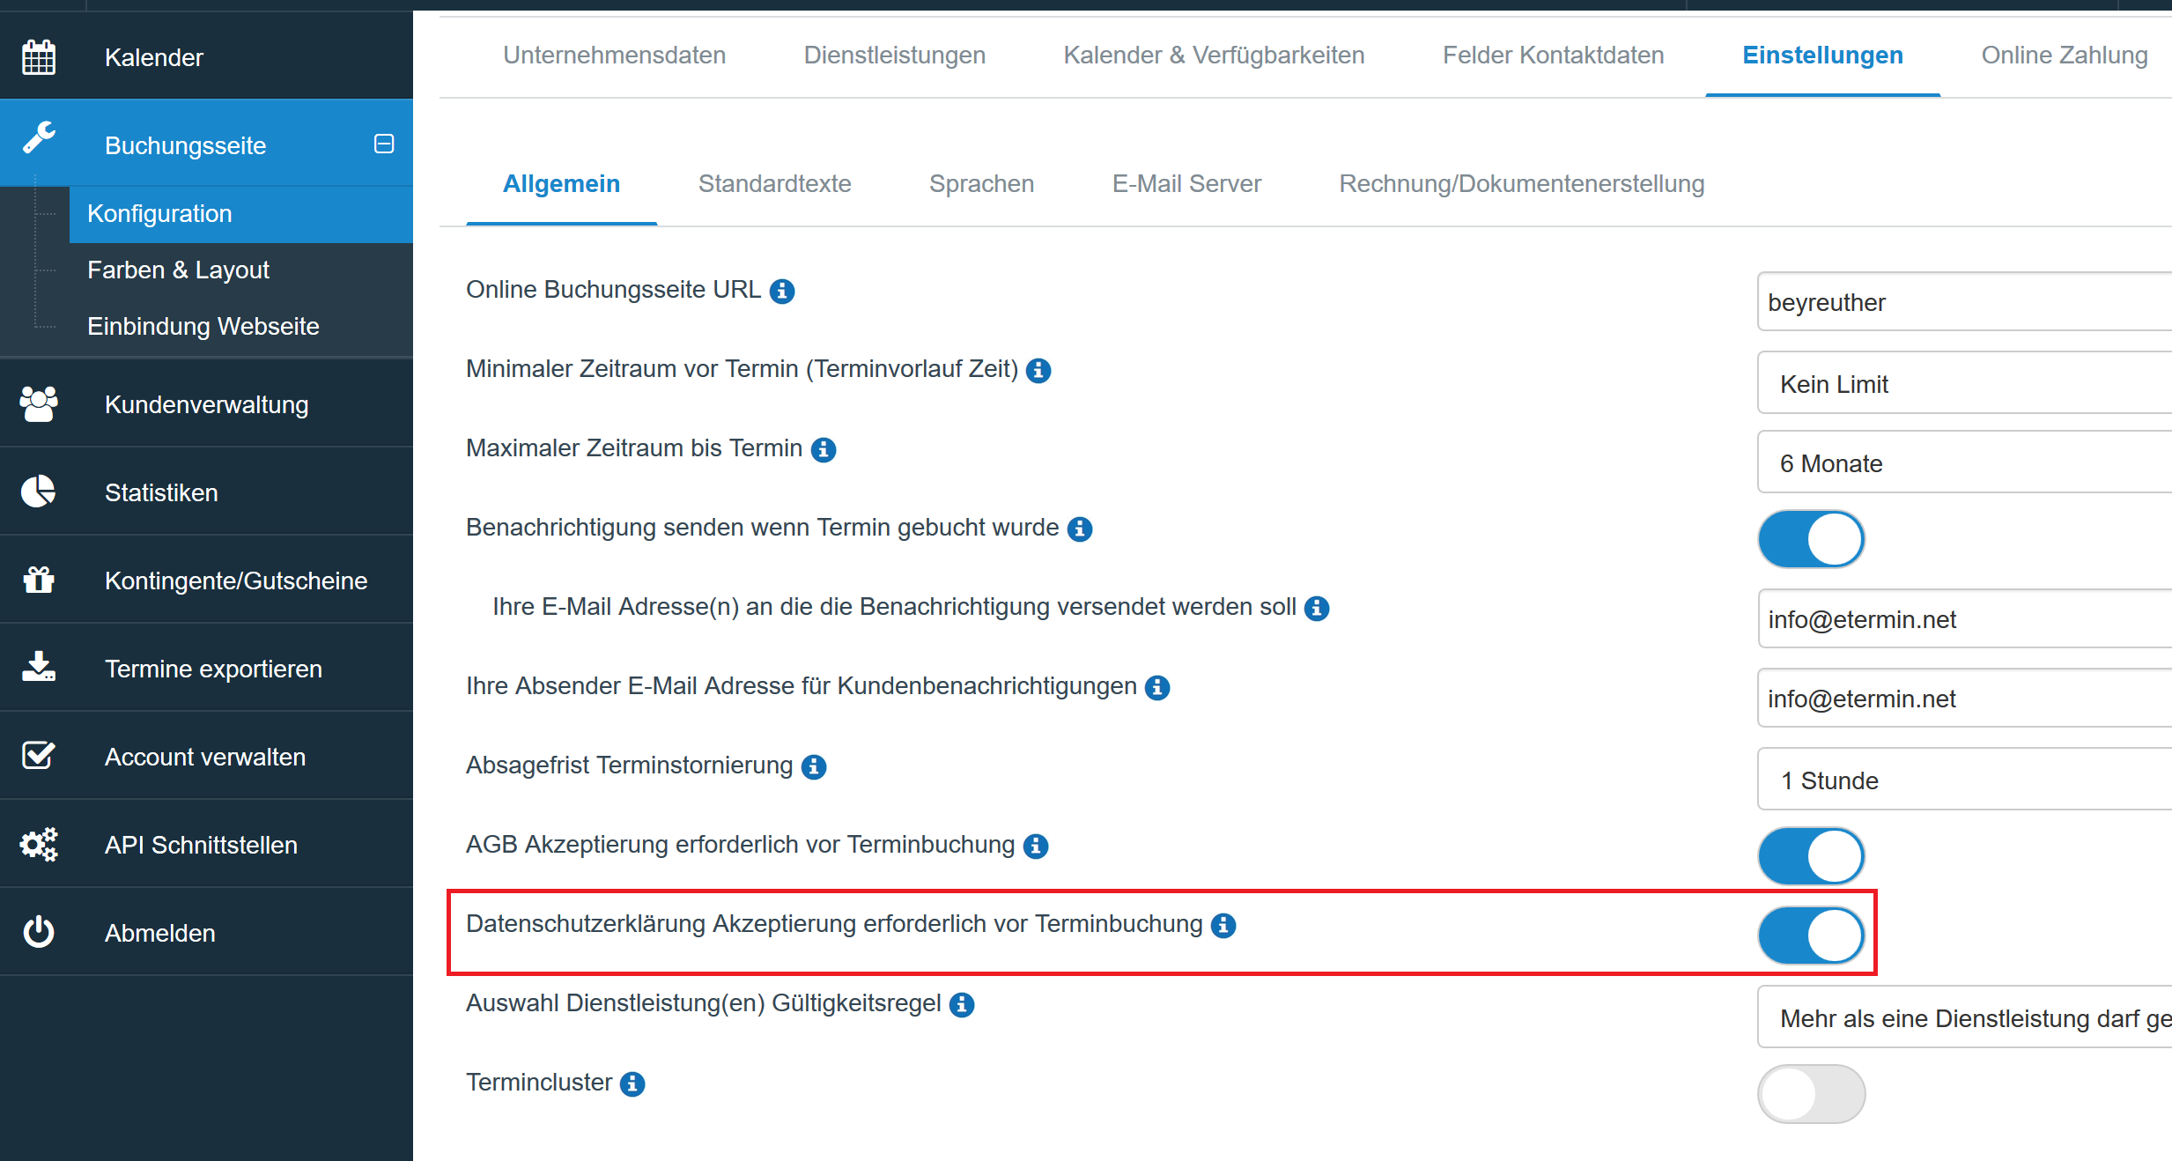2172x1161 pixels.
Task: Open the Felder Kontaktdaten tab
Action: 1553,55
